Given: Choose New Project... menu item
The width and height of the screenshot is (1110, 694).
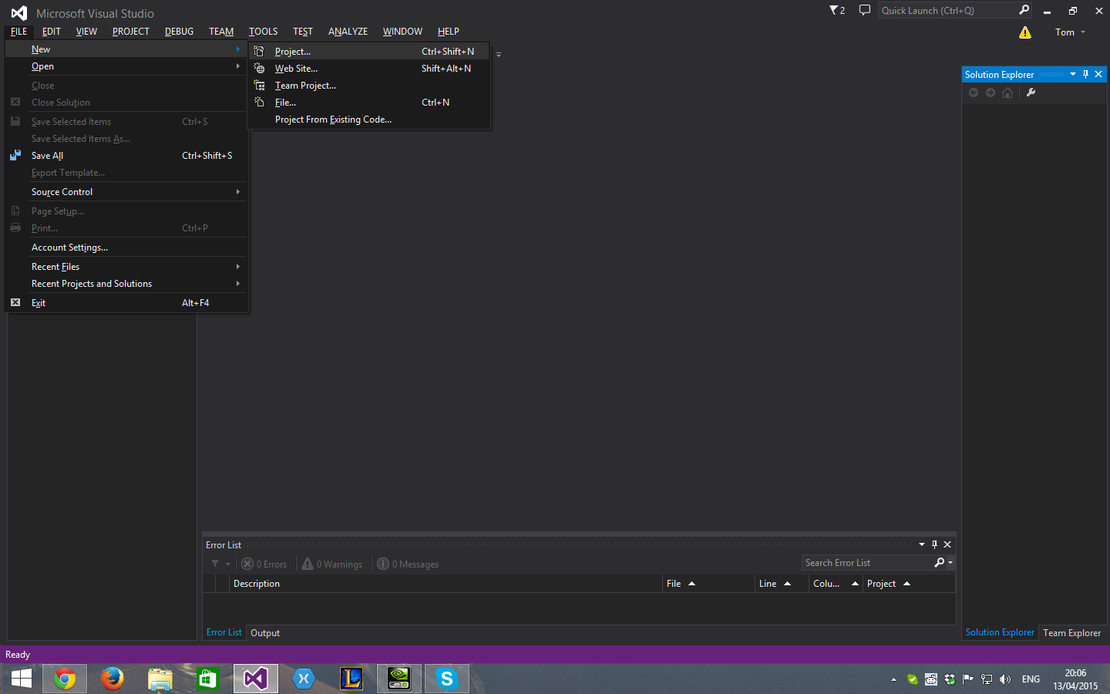Looking at the screenshot, I should [x=368, y=52].
